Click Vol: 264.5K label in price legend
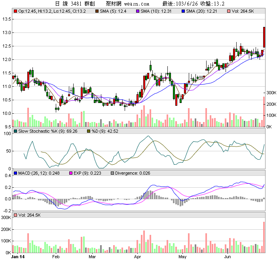Screen dimensions: 277x261 pyautogui.click(x=243, y=11)
